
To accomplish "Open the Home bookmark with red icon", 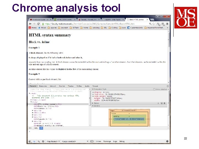I will tap(33, 28).
